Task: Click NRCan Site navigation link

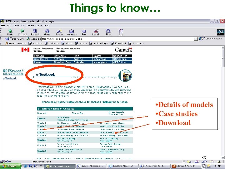Action: 120,59
